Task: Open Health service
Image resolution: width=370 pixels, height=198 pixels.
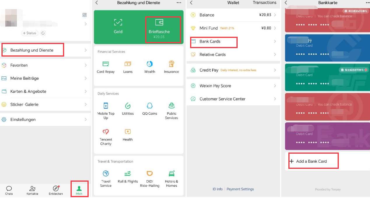Action: [x=128, y=135]
